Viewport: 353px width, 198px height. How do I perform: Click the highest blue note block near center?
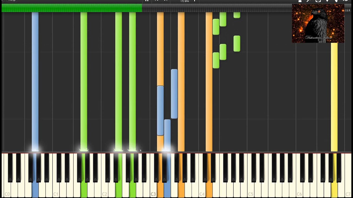tap(174, 94)
